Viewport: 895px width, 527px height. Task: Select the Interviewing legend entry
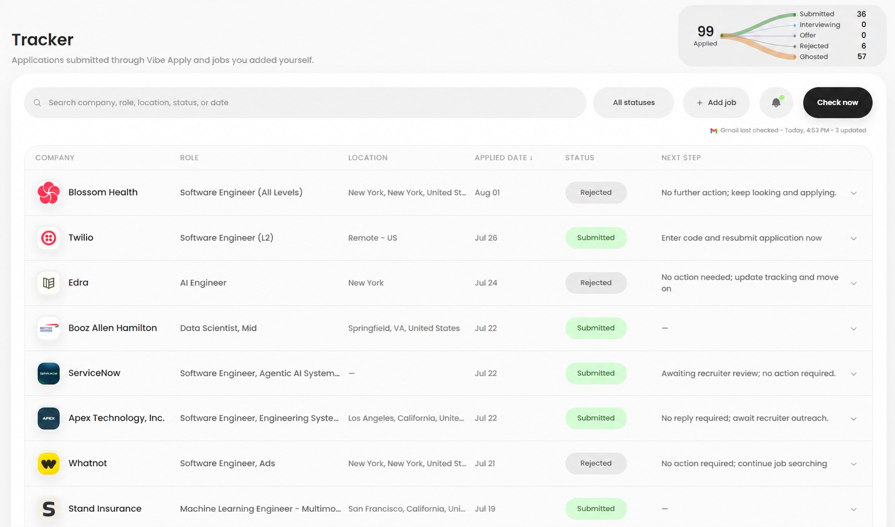tap(832, 25)
